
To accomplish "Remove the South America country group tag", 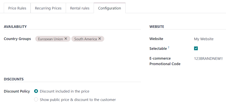I will (x=100, y=39).
